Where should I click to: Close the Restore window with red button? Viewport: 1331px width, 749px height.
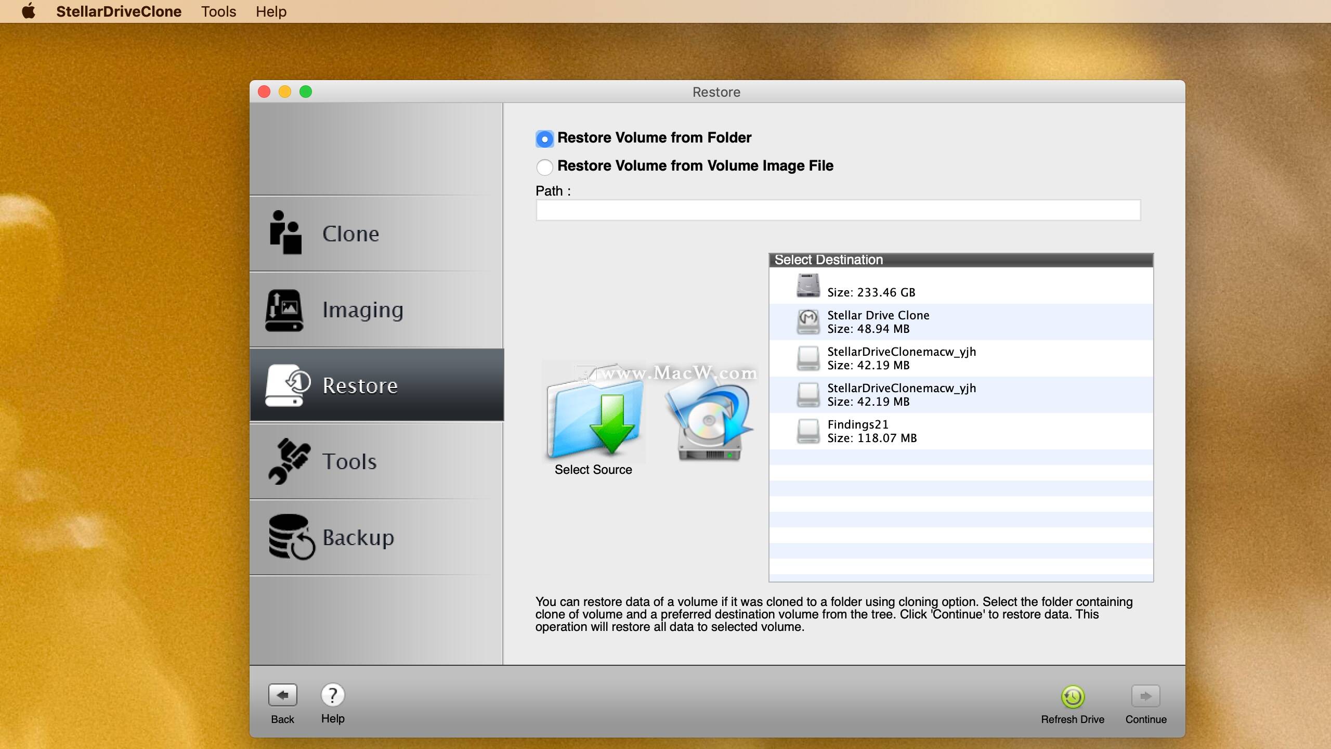(x=264, y=92)
